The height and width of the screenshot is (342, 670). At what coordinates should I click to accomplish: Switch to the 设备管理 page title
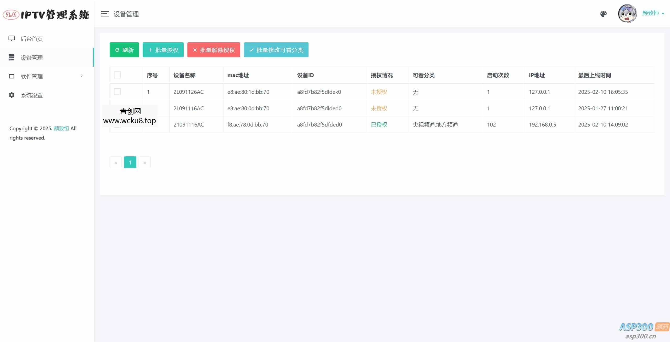tap(126, 14)
